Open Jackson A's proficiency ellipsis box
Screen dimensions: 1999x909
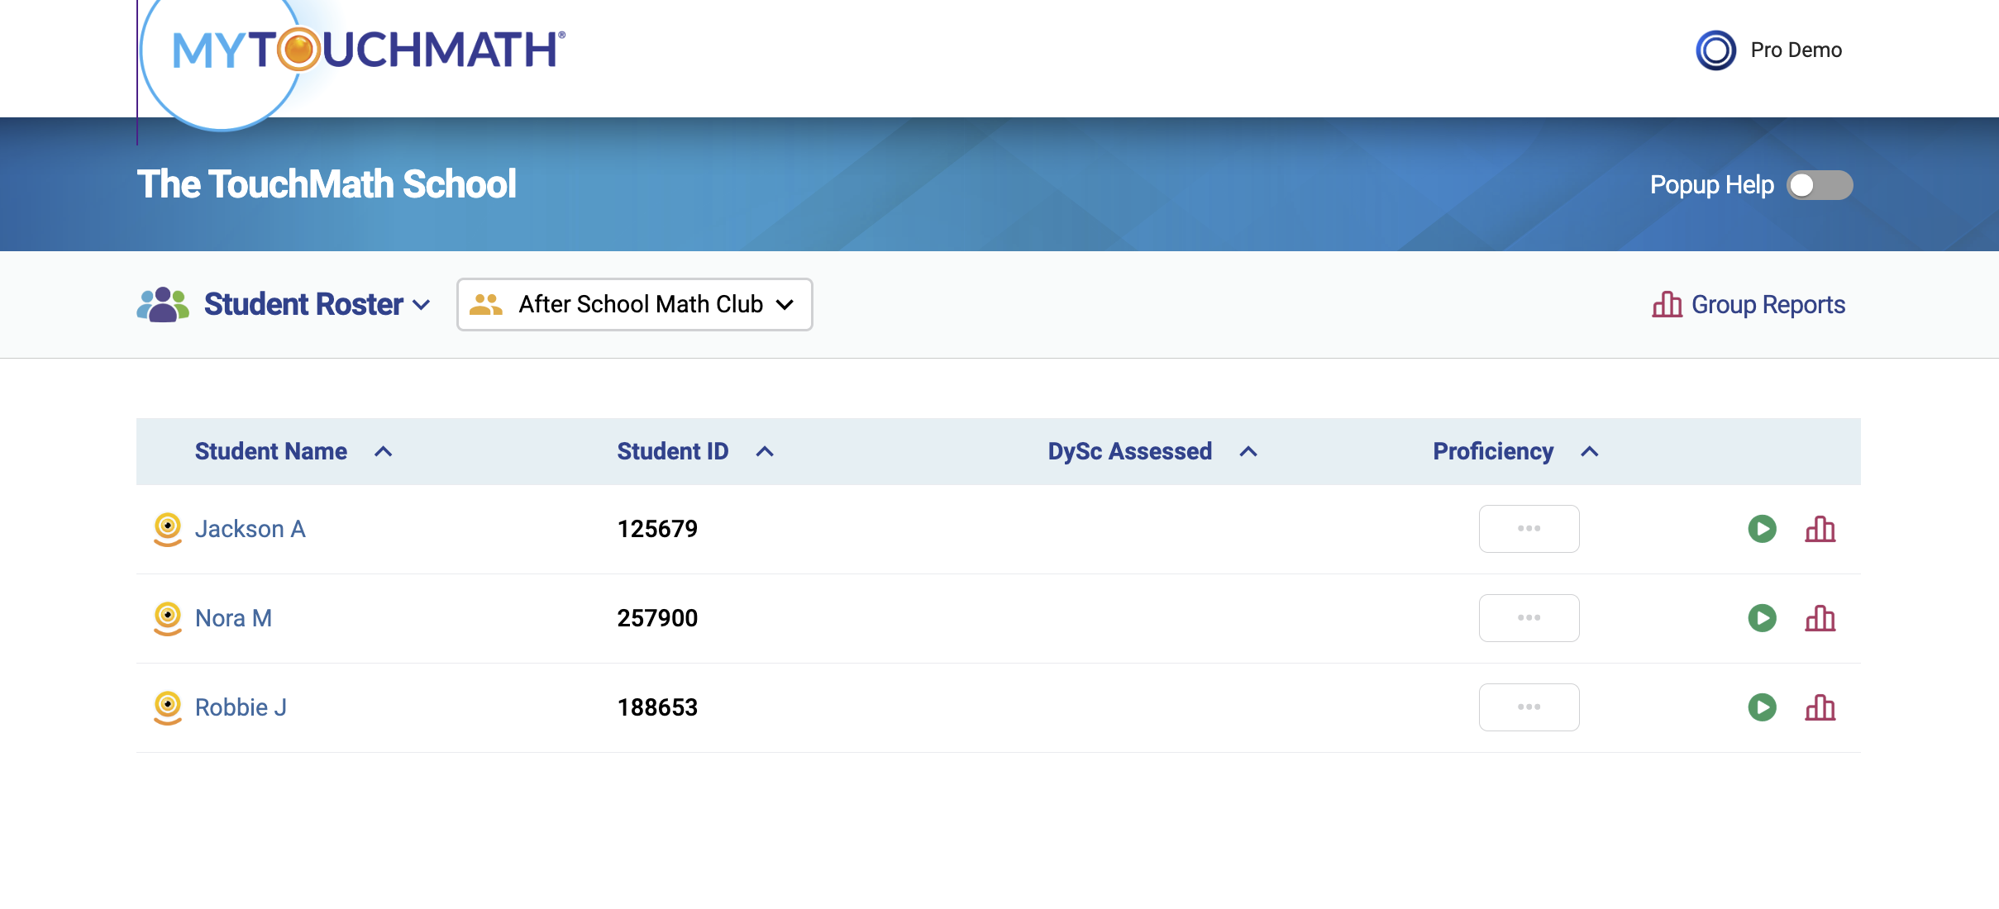point(1529,529)
